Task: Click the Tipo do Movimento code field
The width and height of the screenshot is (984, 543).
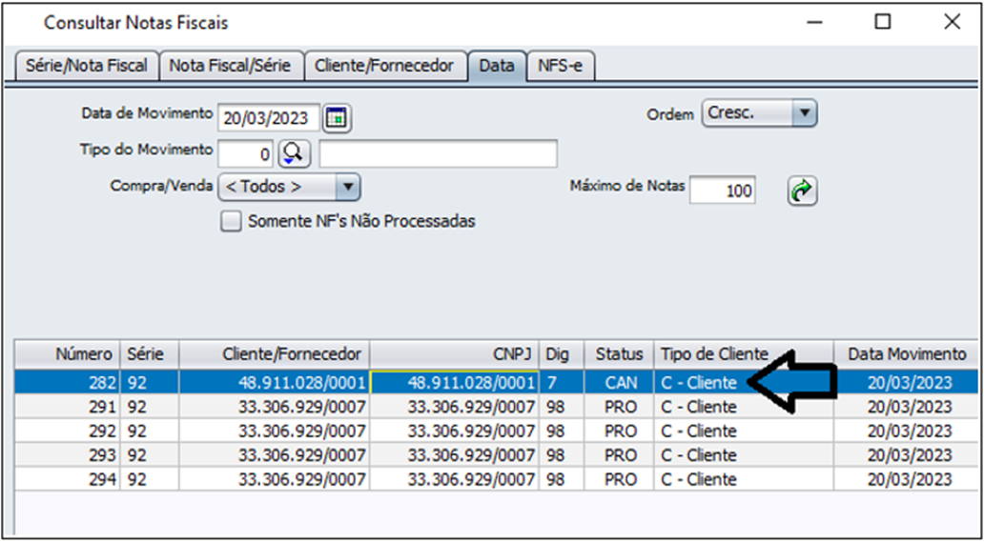Action: (246, 152)
